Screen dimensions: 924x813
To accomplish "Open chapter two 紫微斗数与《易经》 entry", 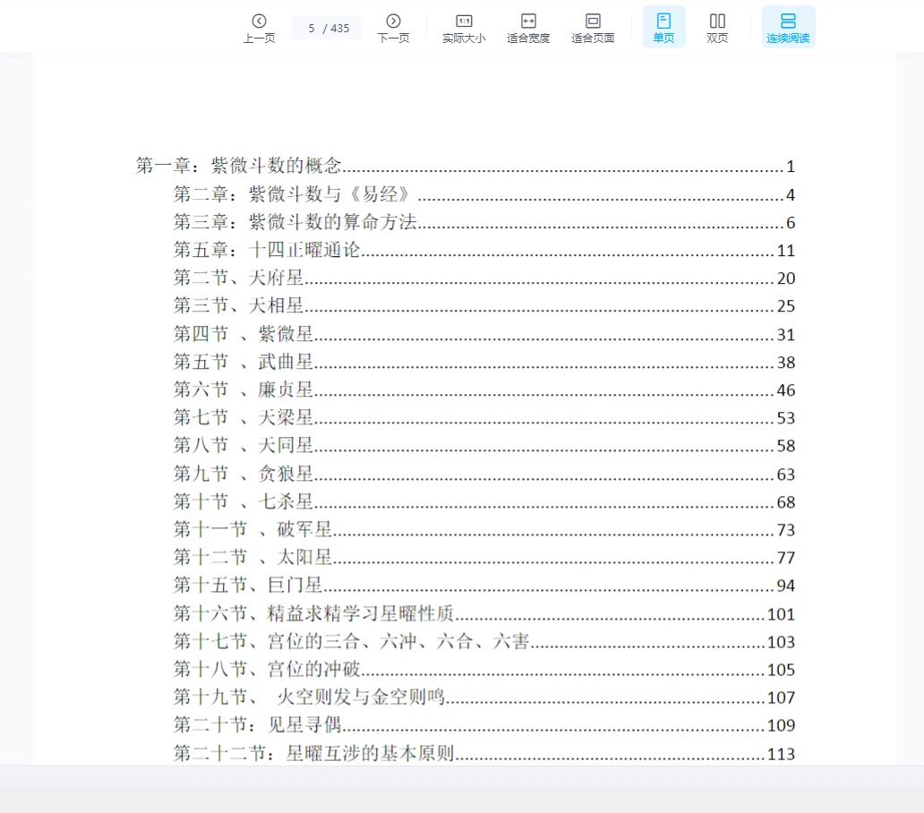I will pos(295,194).
